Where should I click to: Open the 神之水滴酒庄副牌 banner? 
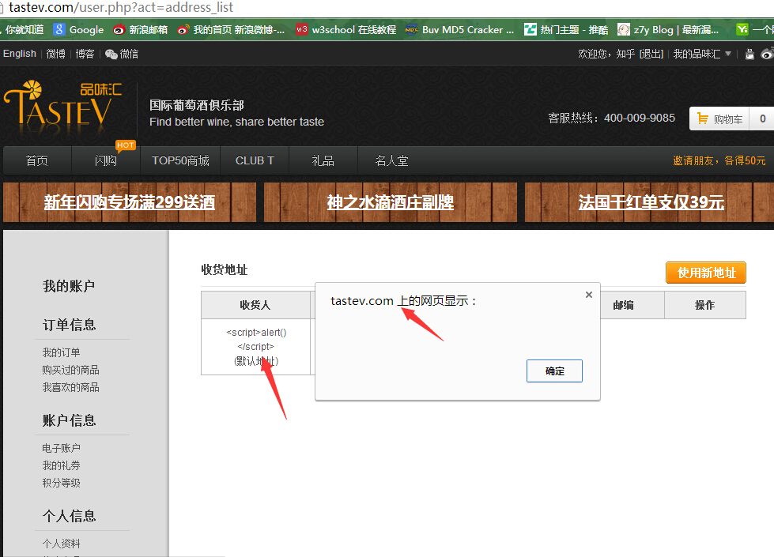click(x=390, y=201)
